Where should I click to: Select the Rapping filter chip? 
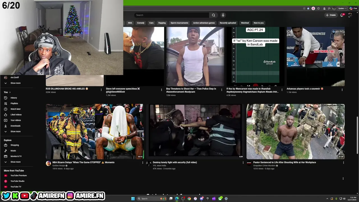click(x=162, y=23)
